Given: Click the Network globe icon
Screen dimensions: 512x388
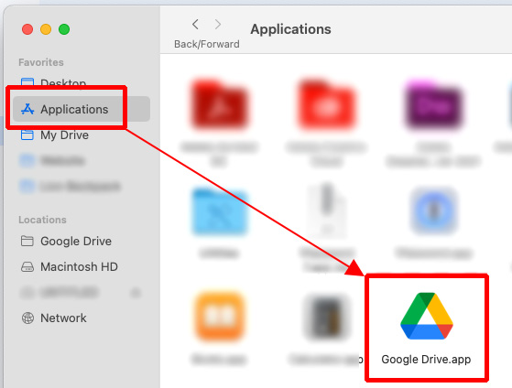Looking at the screenshot, I should tap(27, 318).
